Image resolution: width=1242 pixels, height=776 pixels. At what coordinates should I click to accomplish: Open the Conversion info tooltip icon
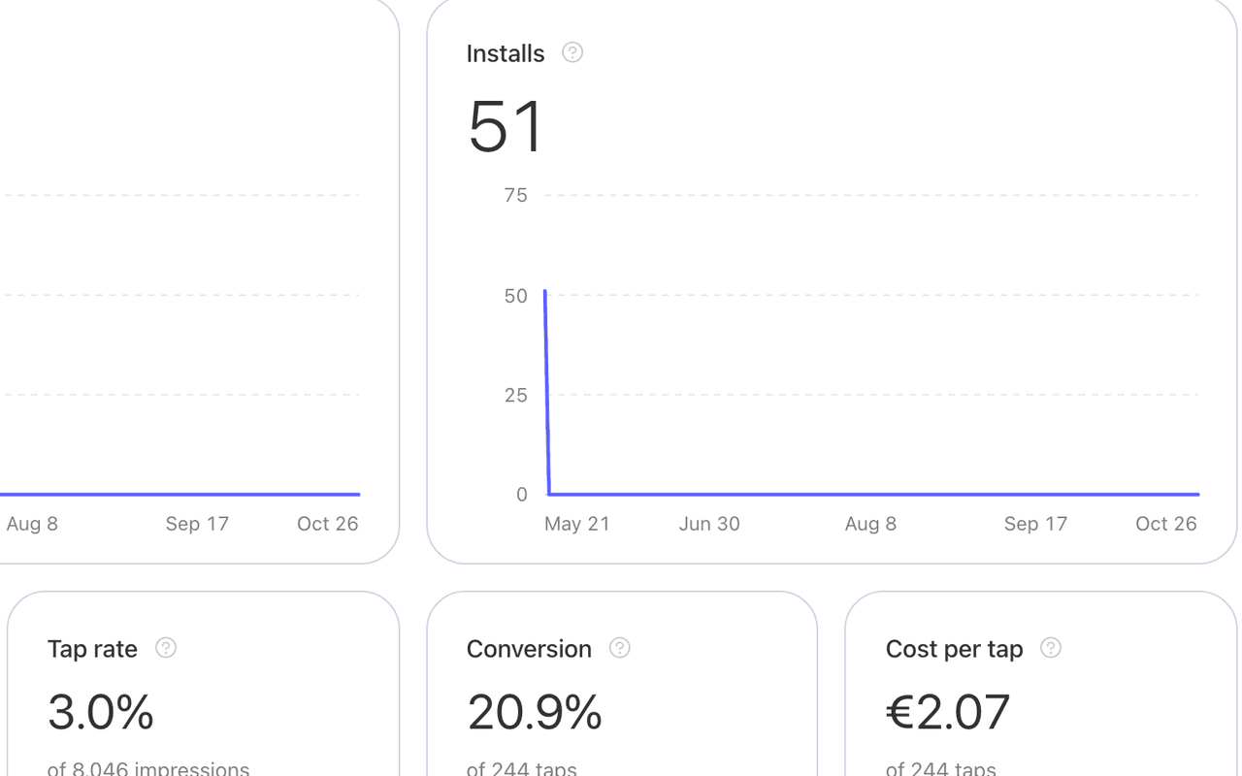(619, 647)
